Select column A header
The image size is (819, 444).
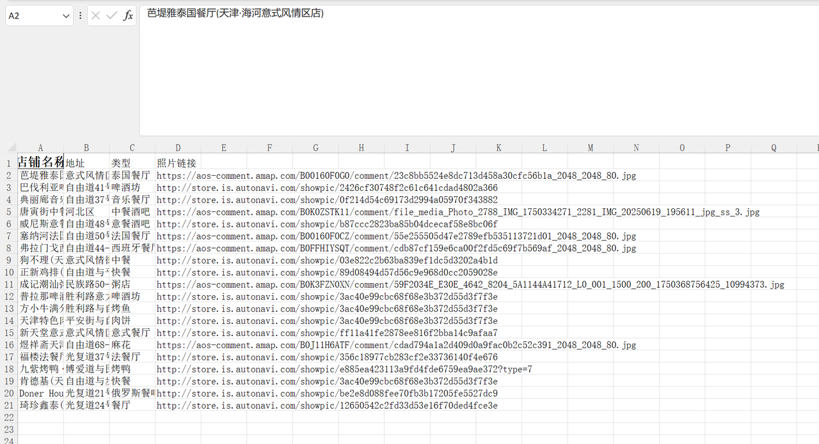coord(40,148)
